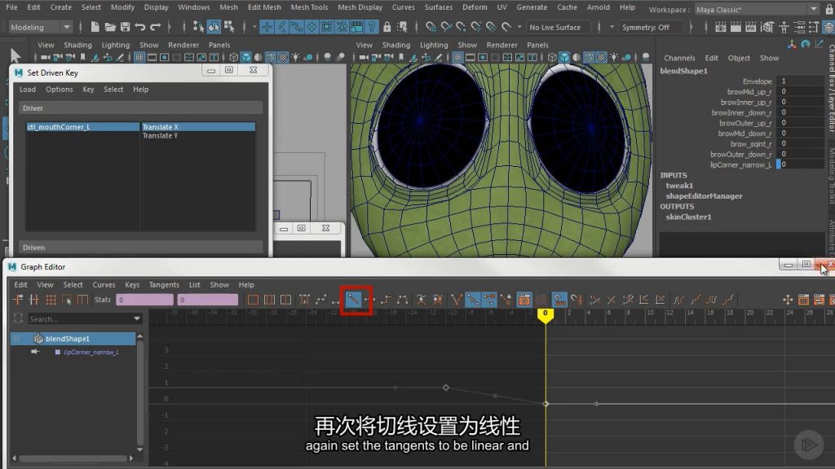Open the Mesh Tools menu
Screen dimensions: 835x469
309,7
